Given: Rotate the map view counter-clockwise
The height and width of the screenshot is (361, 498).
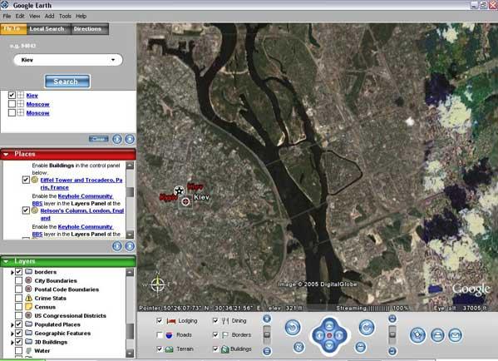Looking at the screenshot, I should 293,328.
